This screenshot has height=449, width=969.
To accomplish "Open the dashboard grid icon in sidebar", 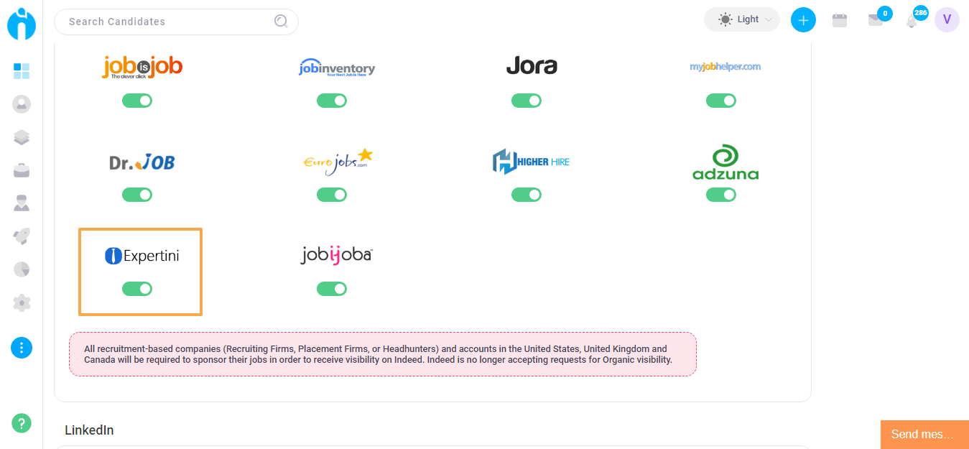I will point(22,71).
